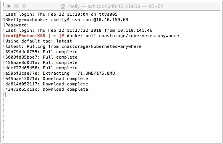Click the 456aae8d0d1a Pull complete line
The height and width of the screenshot is (144, 223).
tap(41, 62)
